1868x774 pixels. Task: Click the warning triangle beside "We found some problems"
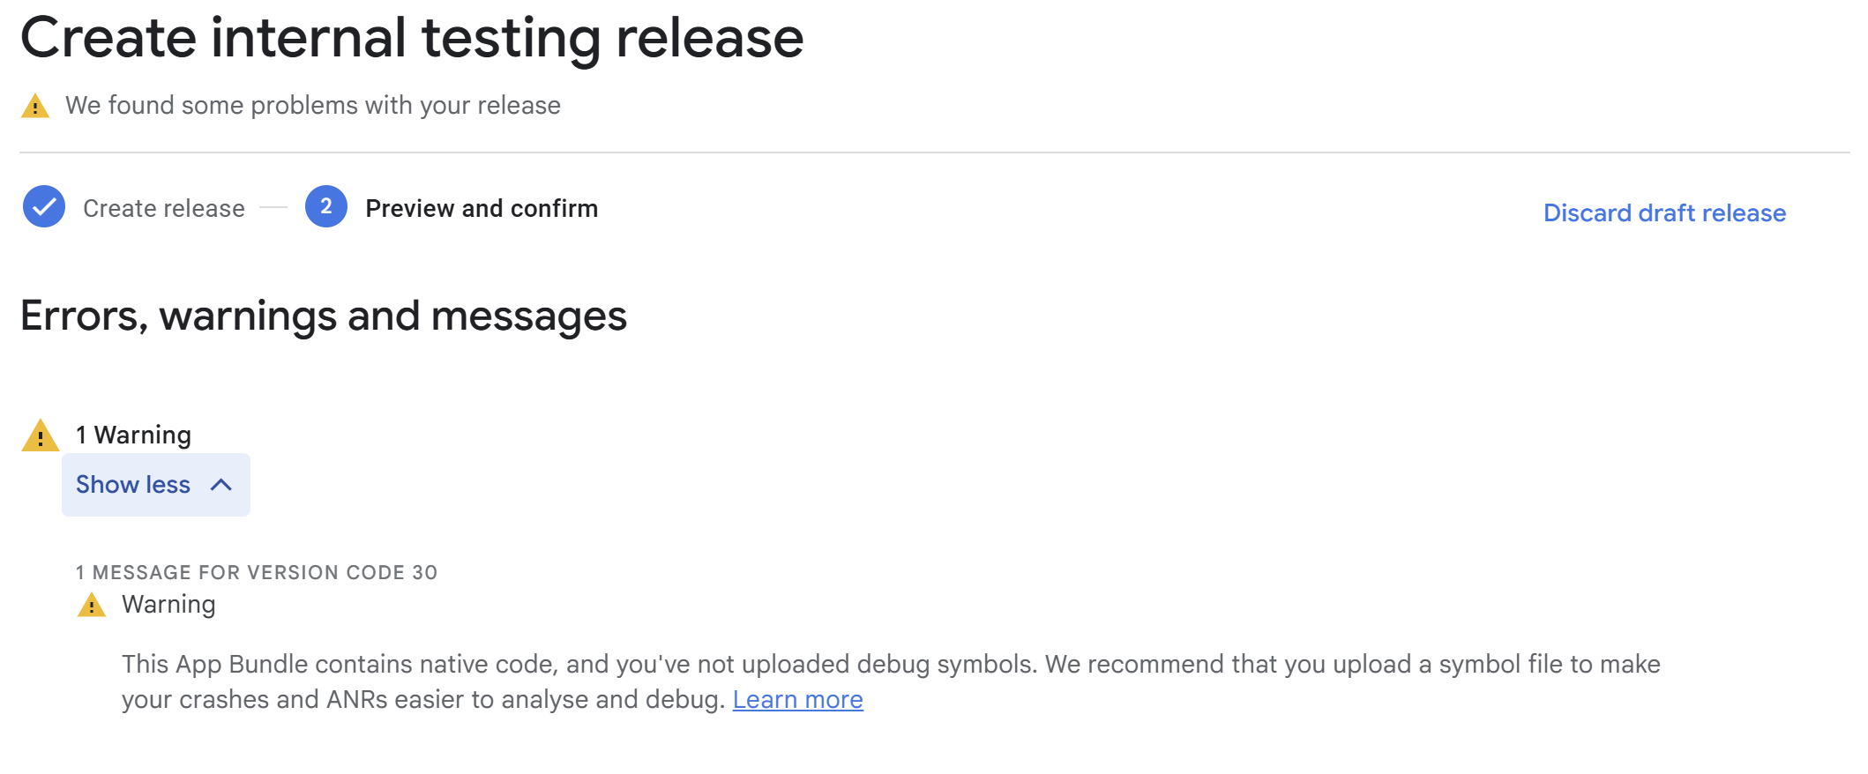click(34, 105)
